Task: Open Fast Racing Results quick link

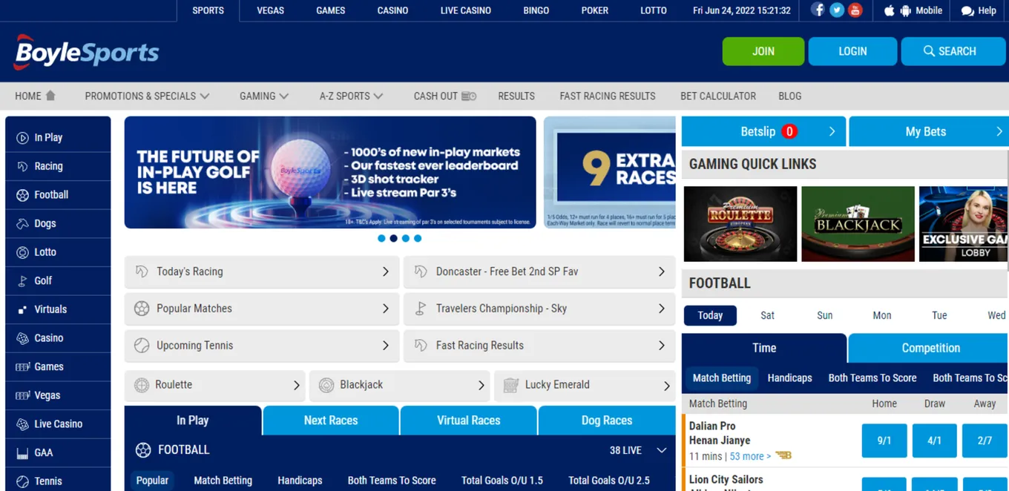Action: click(539, 346)
